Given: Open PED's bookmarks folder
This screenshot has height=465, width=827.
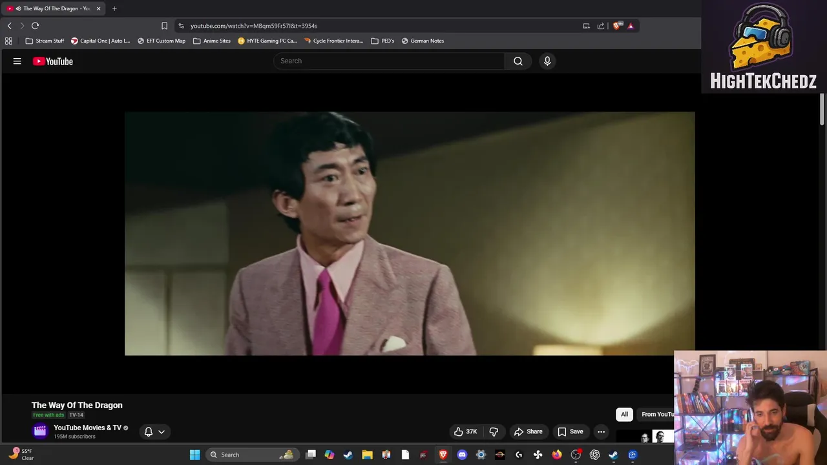Looking at the screenshot, I should (x=382, y=41).
